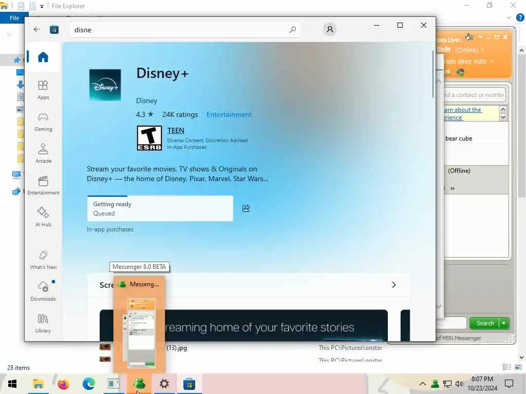Open AI Hub in Store sidebar
Image resolution: width=526 pixels, height=394 pixels.
click(x=43, y=217)
